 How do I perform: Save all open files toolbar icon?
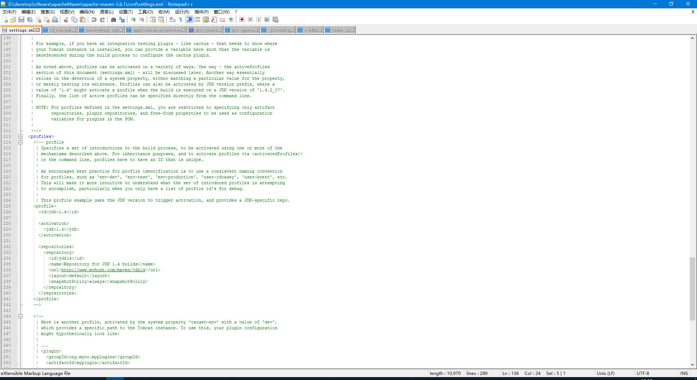tap(30, 20)
